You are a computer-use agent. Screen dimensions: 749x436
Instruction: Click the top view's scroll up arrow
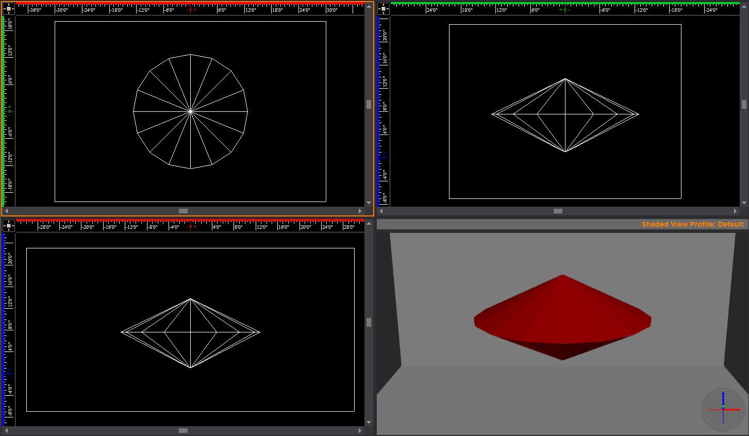pyautogui.click(x=369, y=7)
